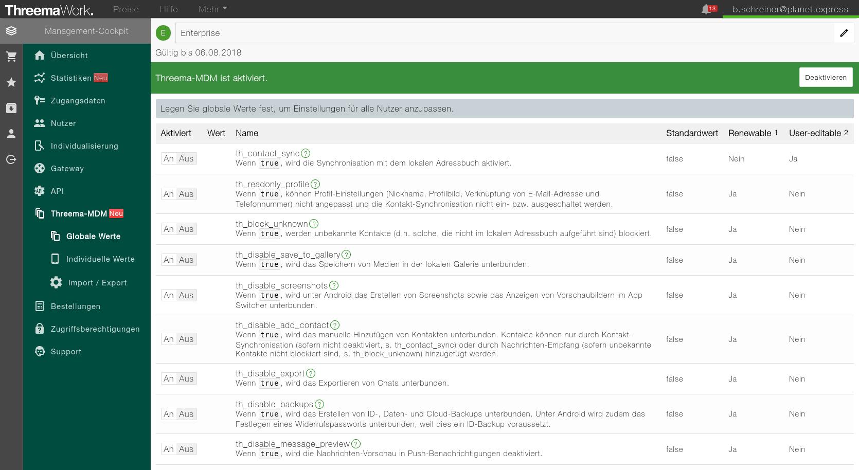Switch th_block_unknown to An
Viewport: 859px width, 470px height.
pyautogui.click(x=169, y=229)
